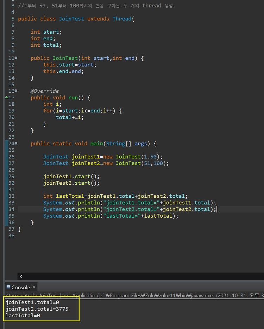Click the for loop header line
264x329 pixels.
coord(82,111)
